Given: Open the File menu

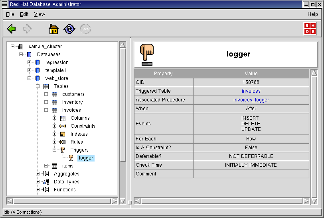Looking at the screenshot, I should [x=10, y=14].
